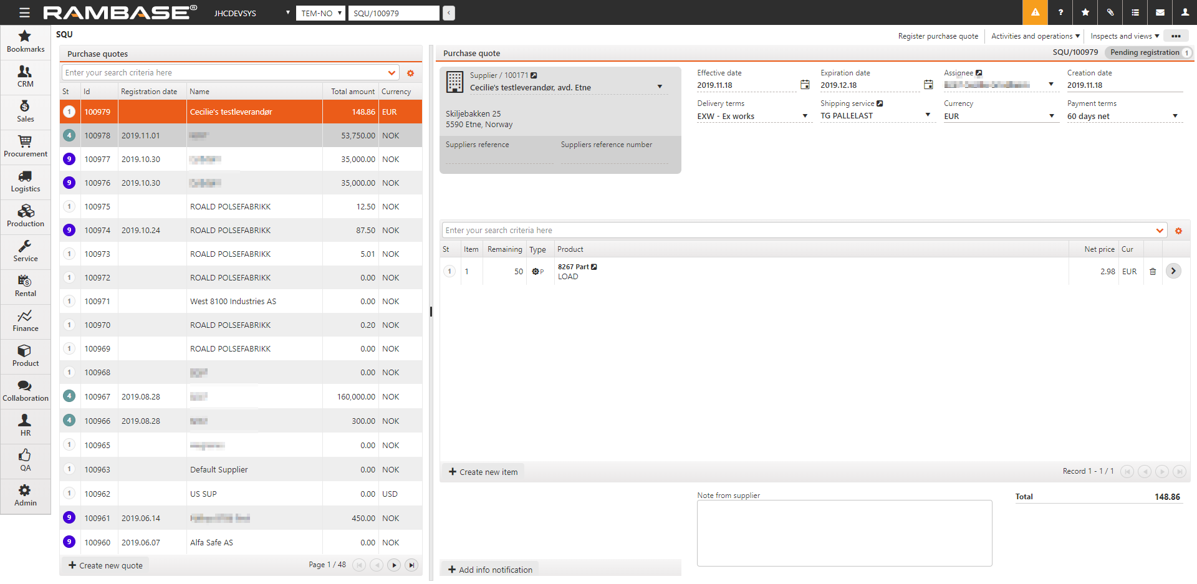Expand the Delivery terms dropdown
The height and width of the screenshot is (584, 1197).
805,117
